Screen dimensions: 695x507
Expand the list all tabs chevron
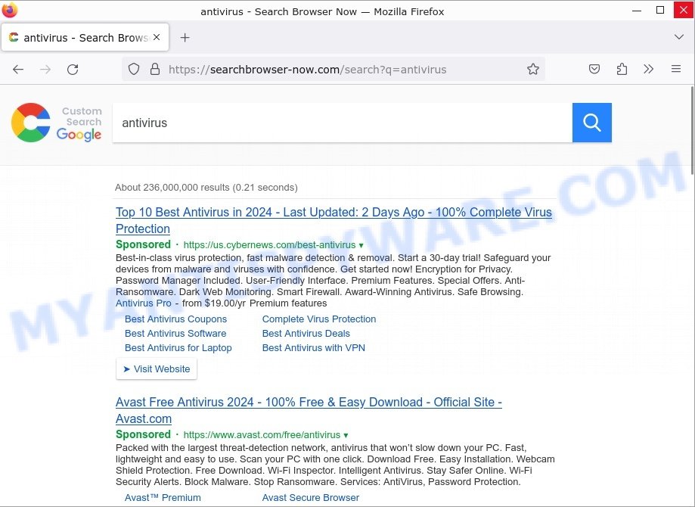pyautogui.click(x=678, y=37)
